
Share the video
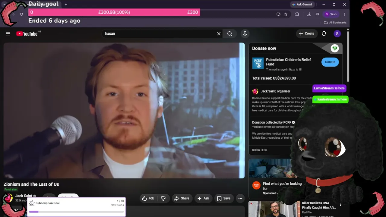[182, 198]
